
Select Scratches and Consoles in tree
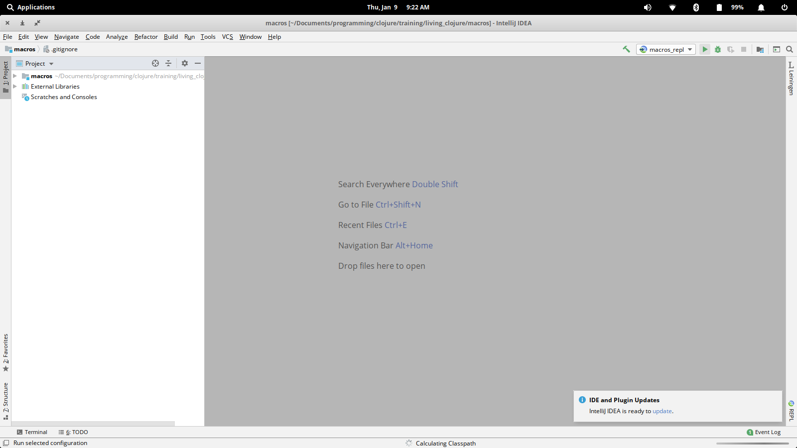64,97
